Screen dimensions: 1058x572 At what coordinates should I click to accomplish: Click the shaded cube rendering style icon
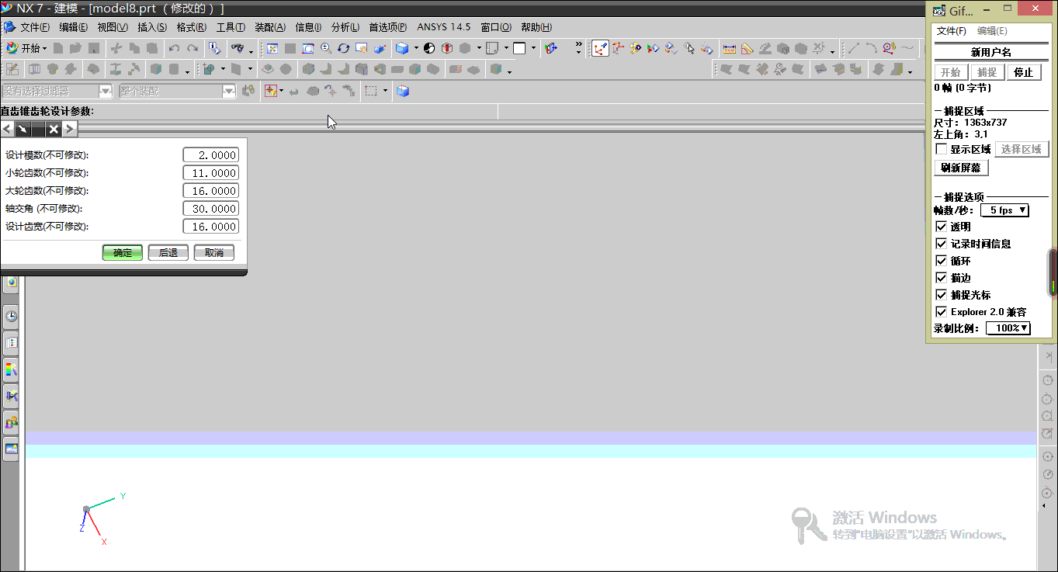click(x=402, y=48)
